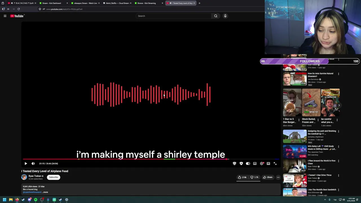This screenshot has width=361, height=203.
Task: Open designing the path townhall video
Action: coord(295,136)
